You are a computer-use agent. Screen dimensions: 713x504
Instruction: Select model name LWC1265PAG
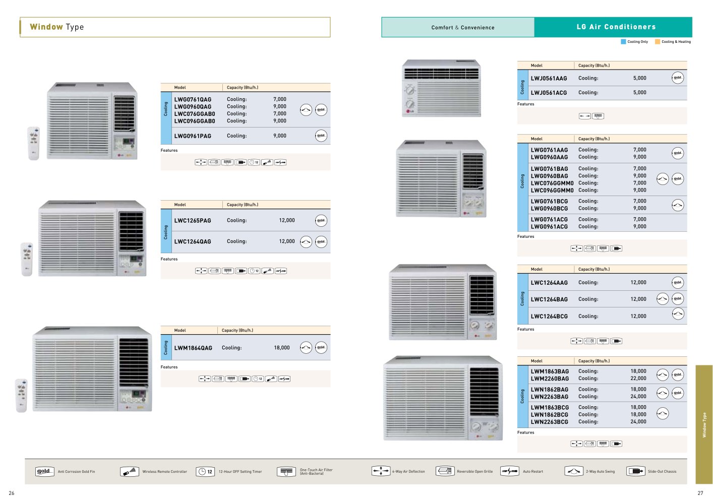click(x=193, y=221)
